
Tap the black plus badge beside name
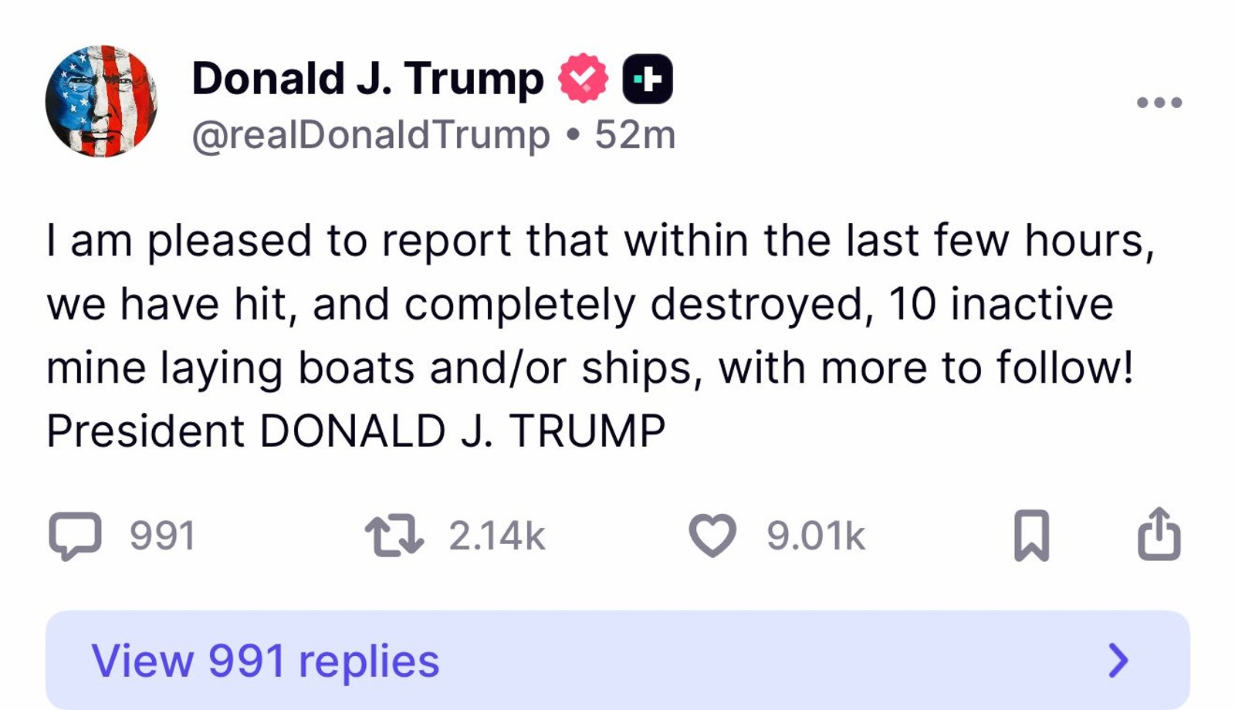(x=648, y=79)
